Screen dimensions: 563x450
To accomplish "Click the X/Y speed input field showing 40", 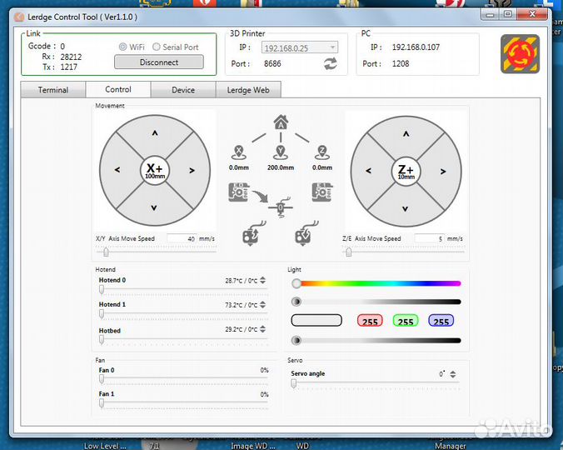I will click(182, 238).
